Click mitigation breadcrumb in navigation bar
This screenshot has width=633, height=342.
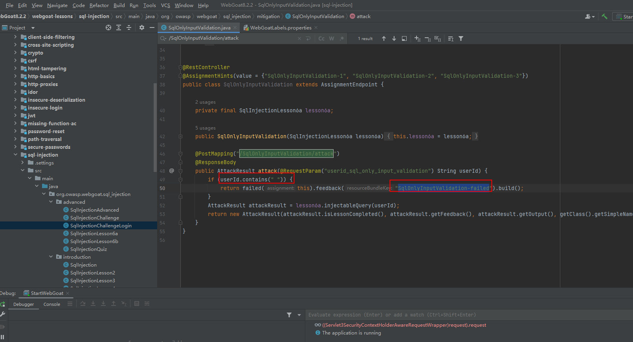(268, 16)
